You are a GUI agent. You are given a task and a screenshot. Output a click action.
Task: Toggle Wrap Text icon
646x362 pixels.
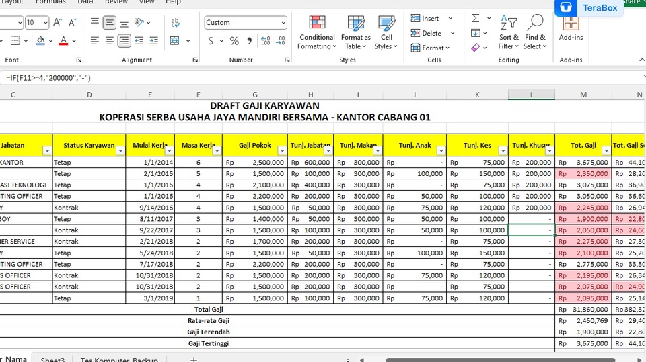pos(175,22)
